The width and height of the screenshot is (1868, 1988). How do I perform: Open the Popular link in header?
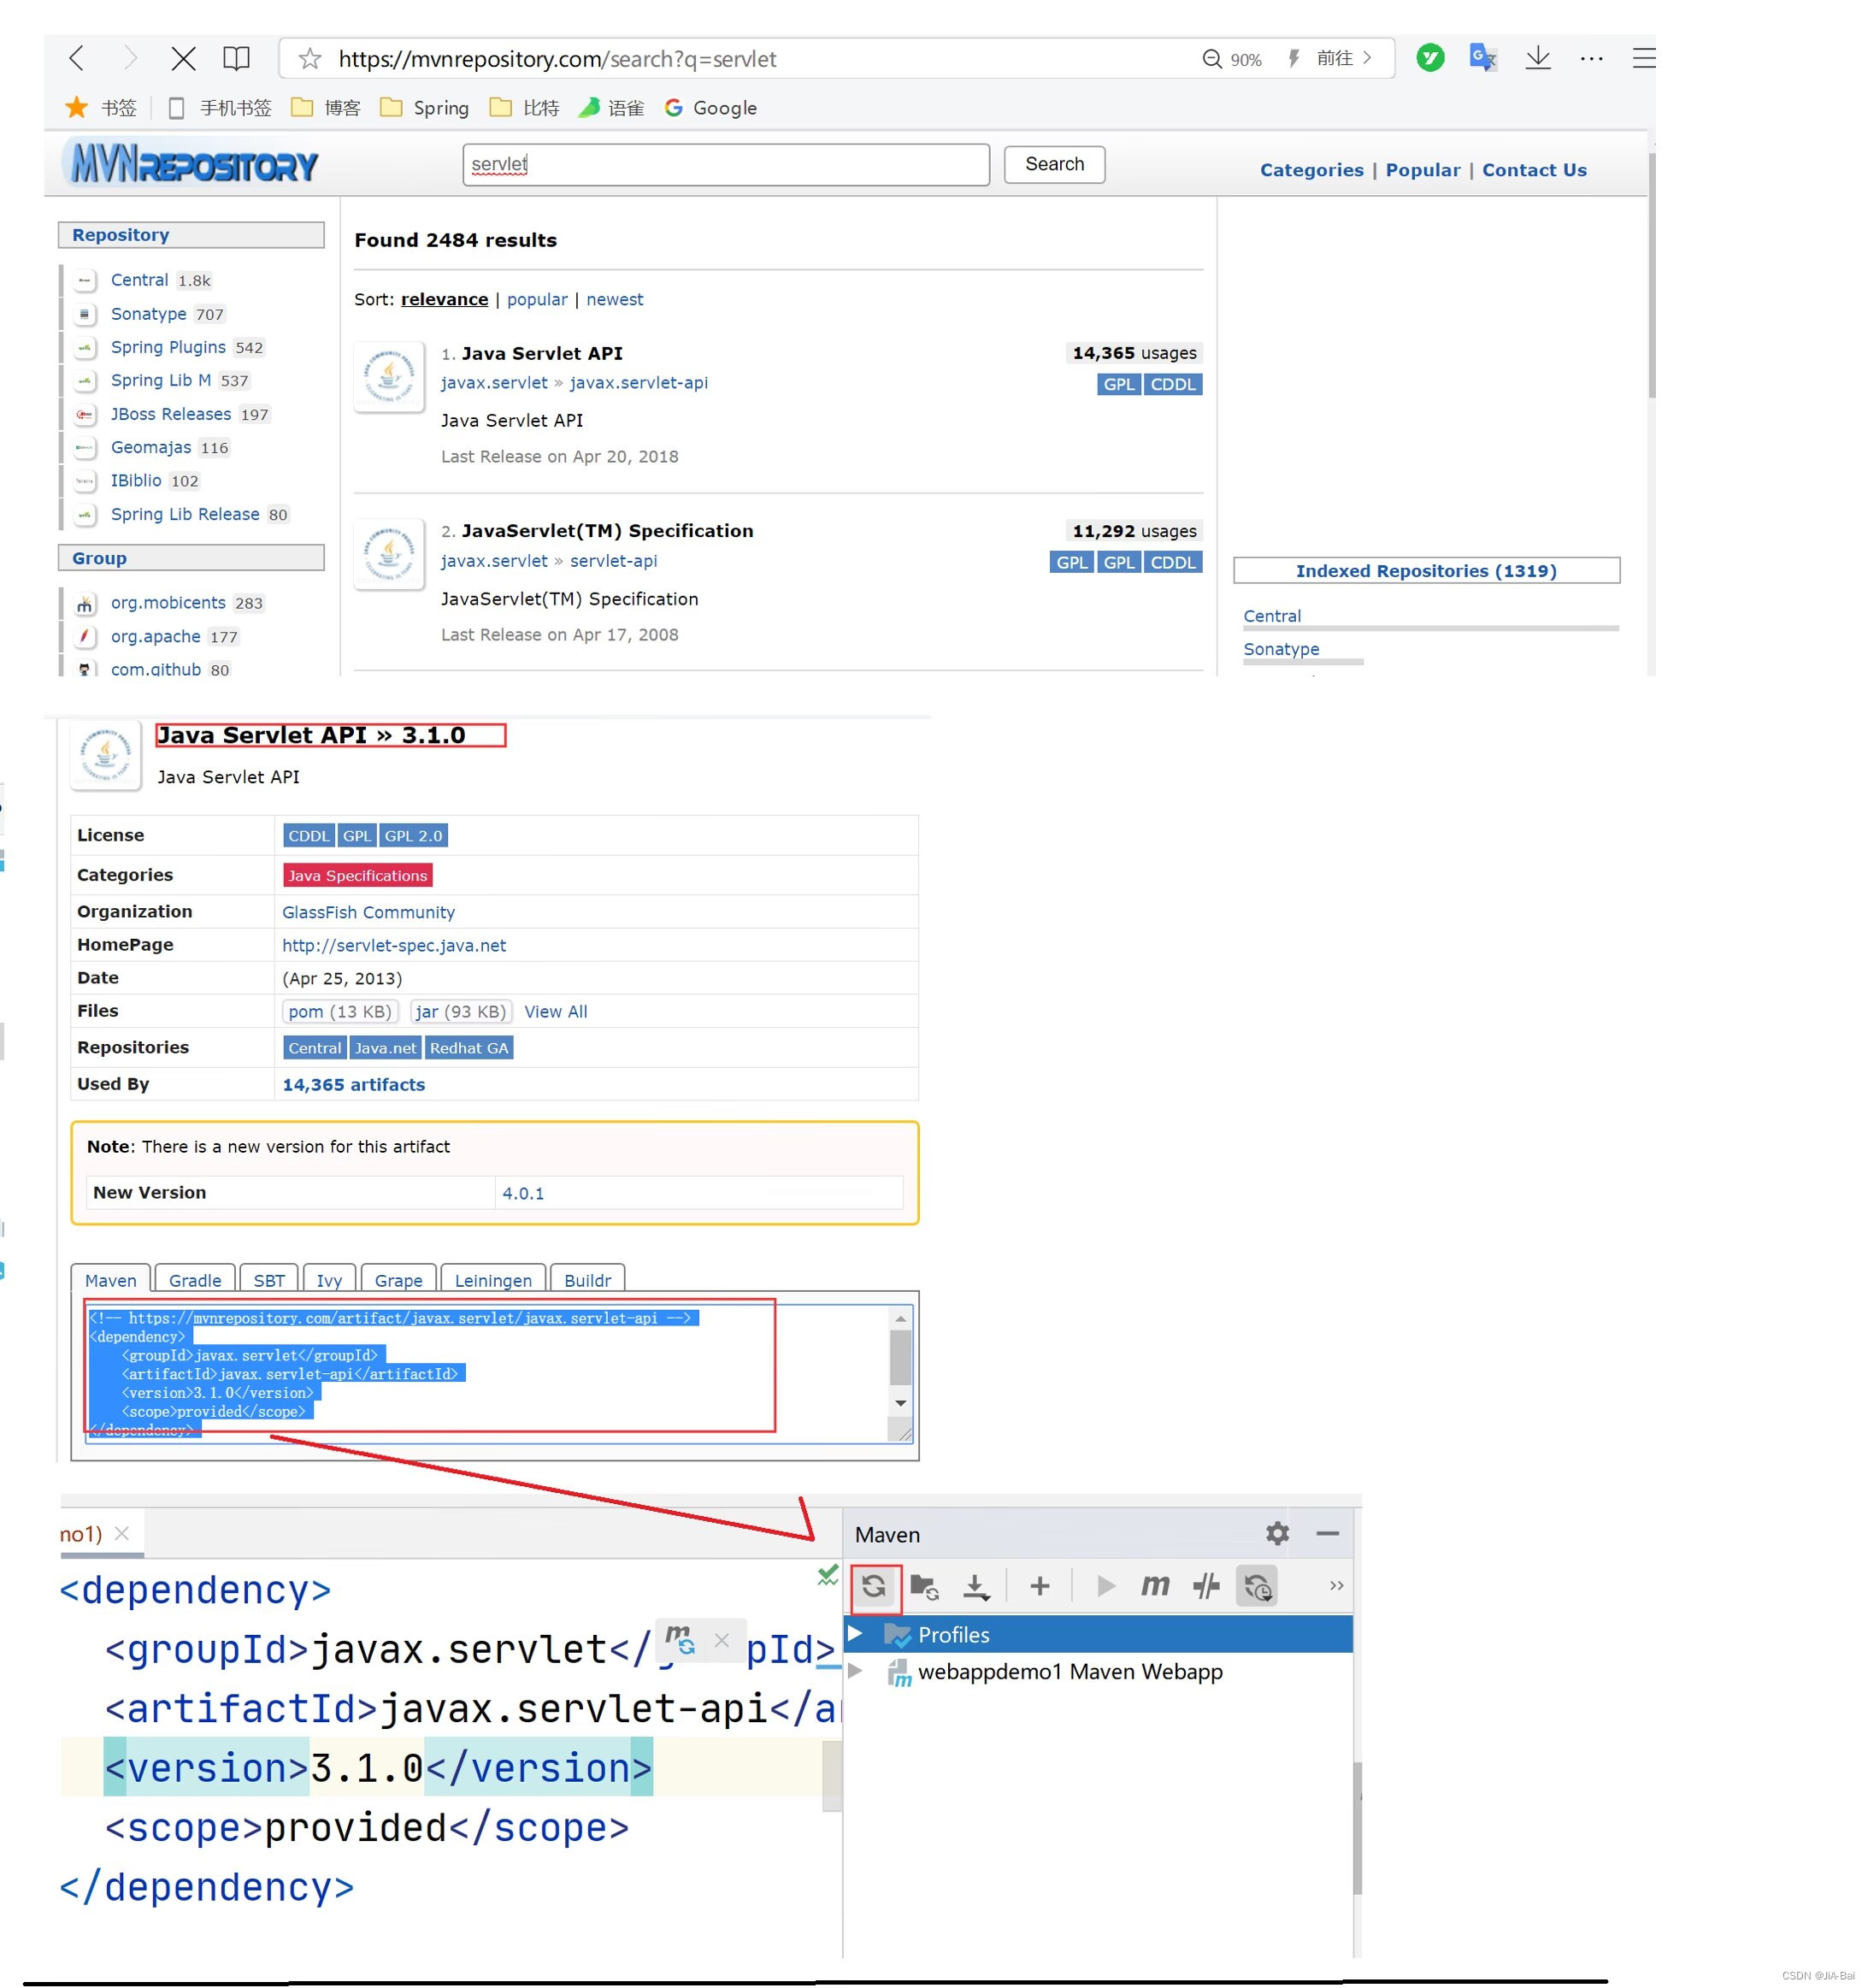click(x=1422, y=170)
